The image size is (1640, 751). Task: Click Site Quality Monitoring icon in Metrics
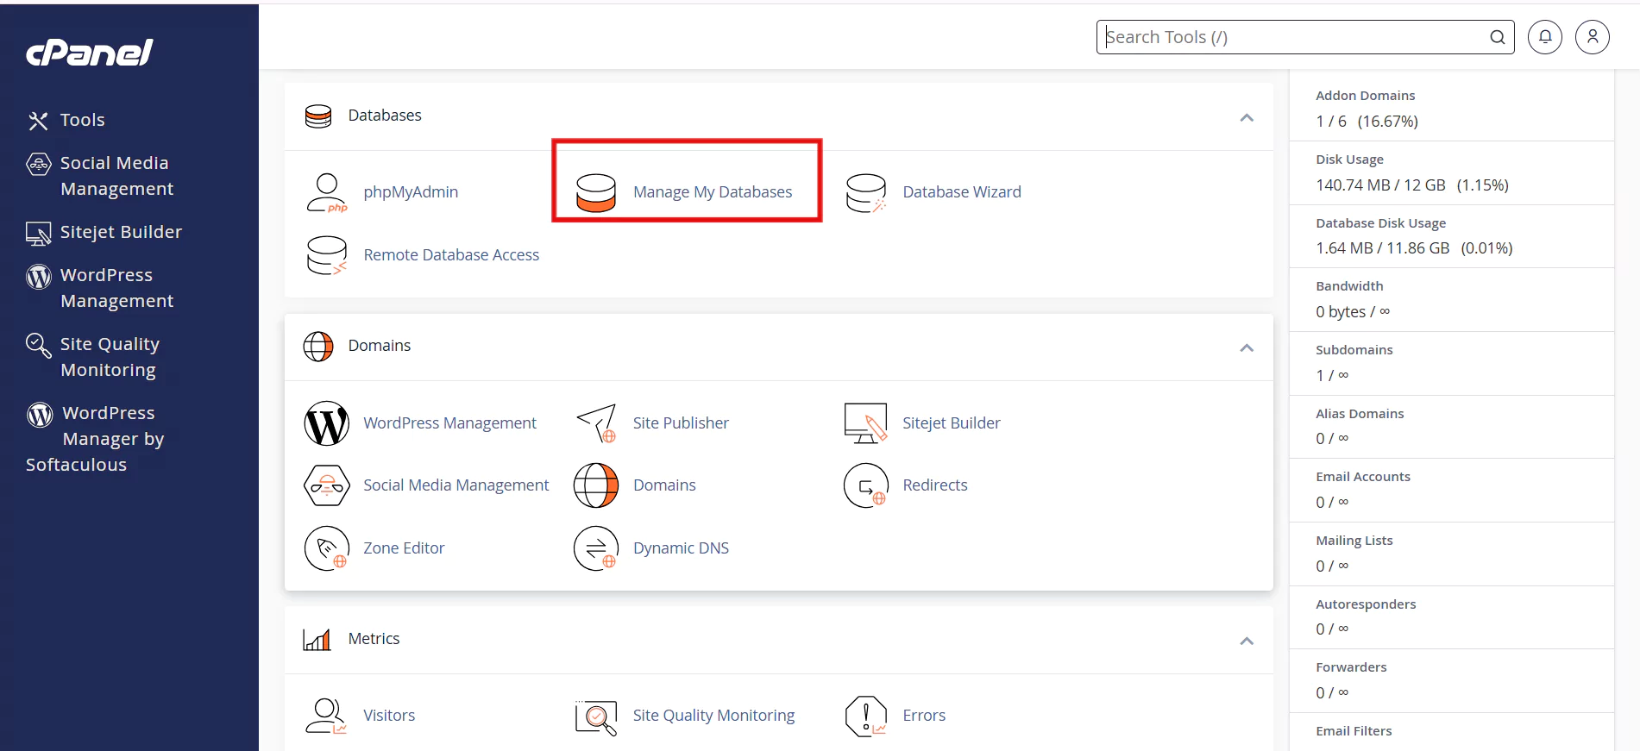point(596,717)
